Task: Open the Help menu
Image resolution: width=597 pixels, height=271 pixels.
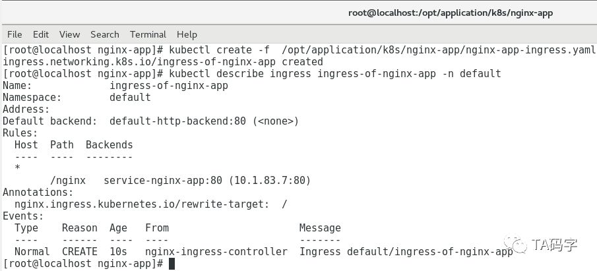Action: (187, 34)
